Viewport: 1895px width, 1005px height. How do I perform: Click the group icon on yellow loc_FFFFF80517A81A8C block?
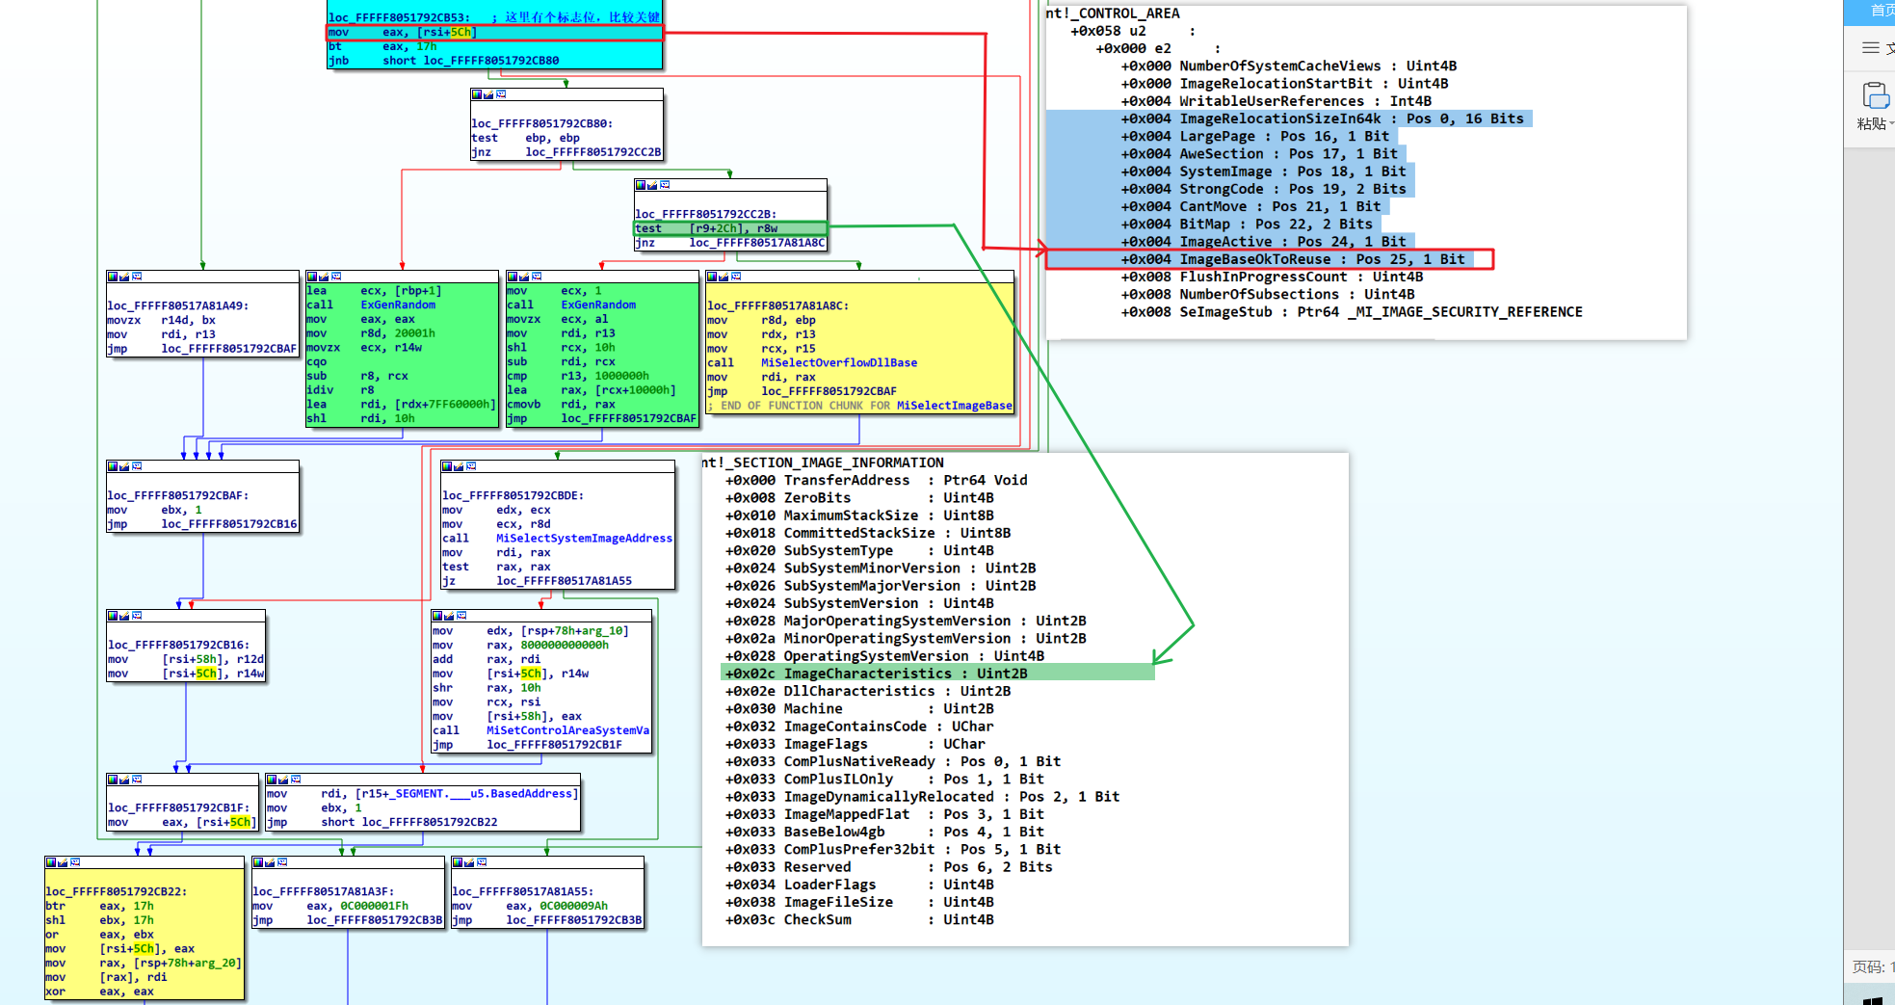coord(736,277)
